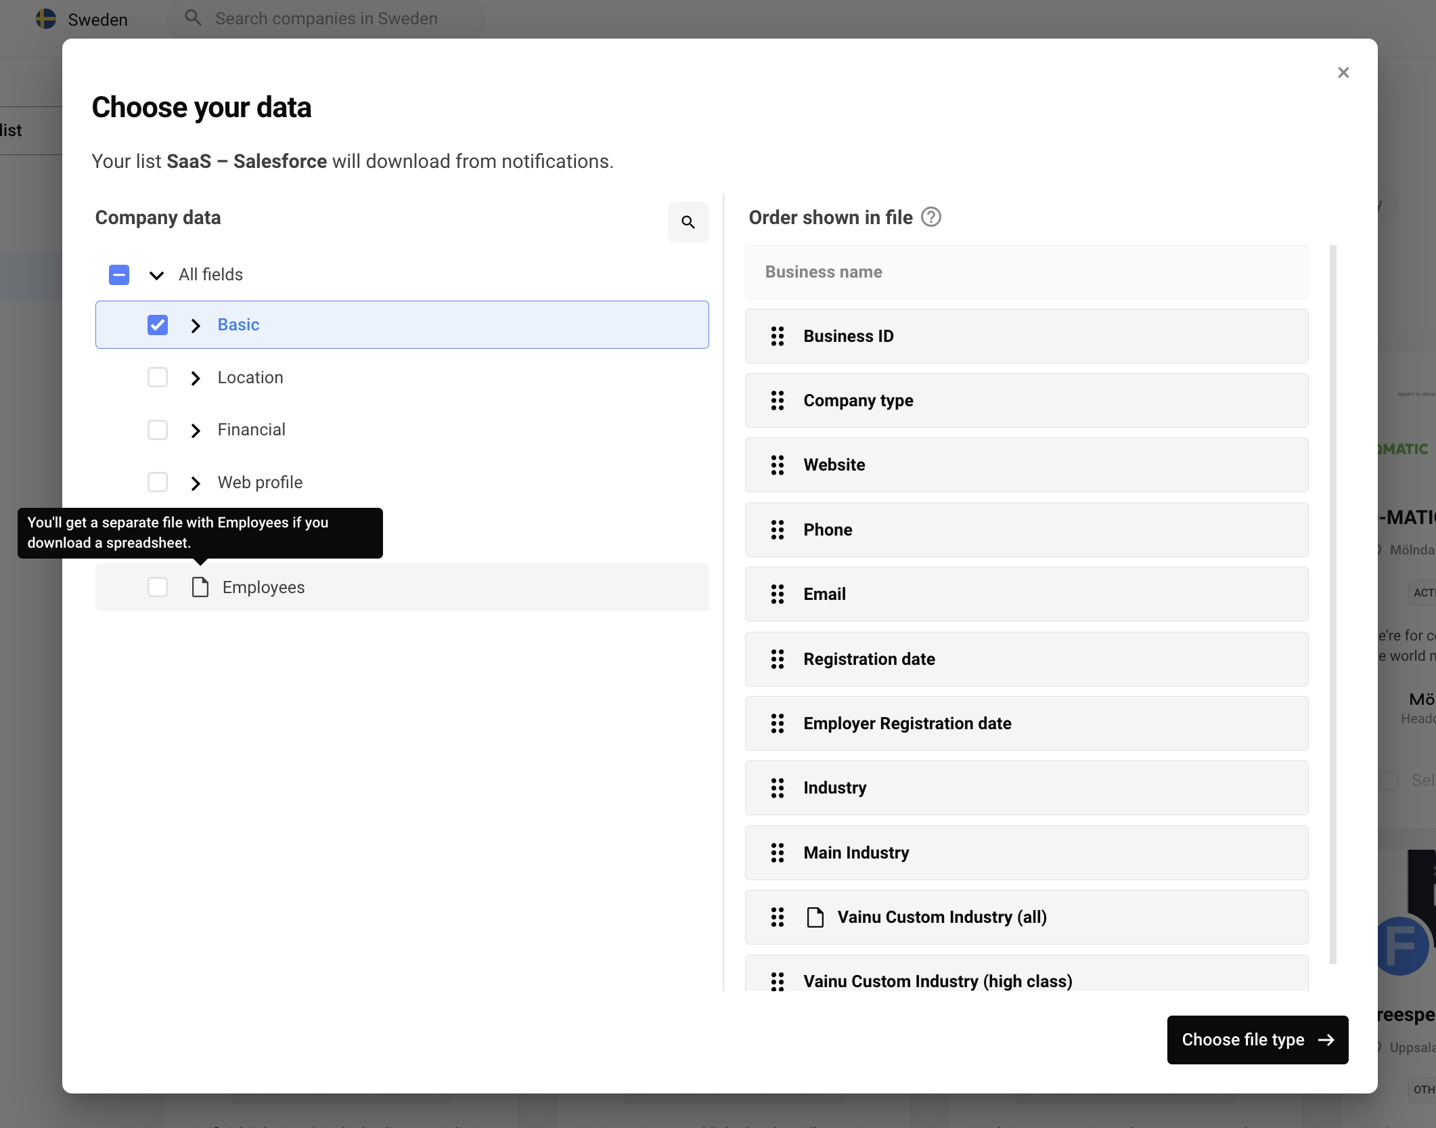Expand the Web profile group arrow

click(196, 483)
